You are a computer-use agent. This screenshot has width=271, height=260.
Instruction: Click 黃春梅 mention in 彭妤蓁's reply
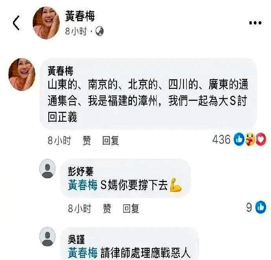point(82,185)
